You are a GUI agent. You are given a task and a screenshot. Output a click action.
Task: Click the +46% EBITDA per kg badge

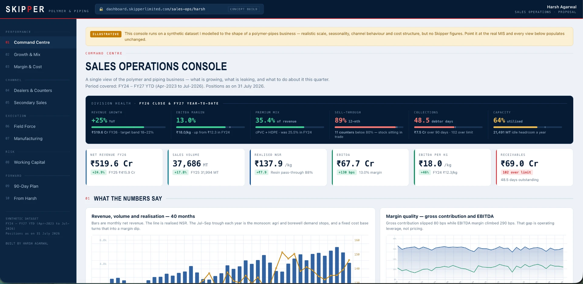[424, 172]
